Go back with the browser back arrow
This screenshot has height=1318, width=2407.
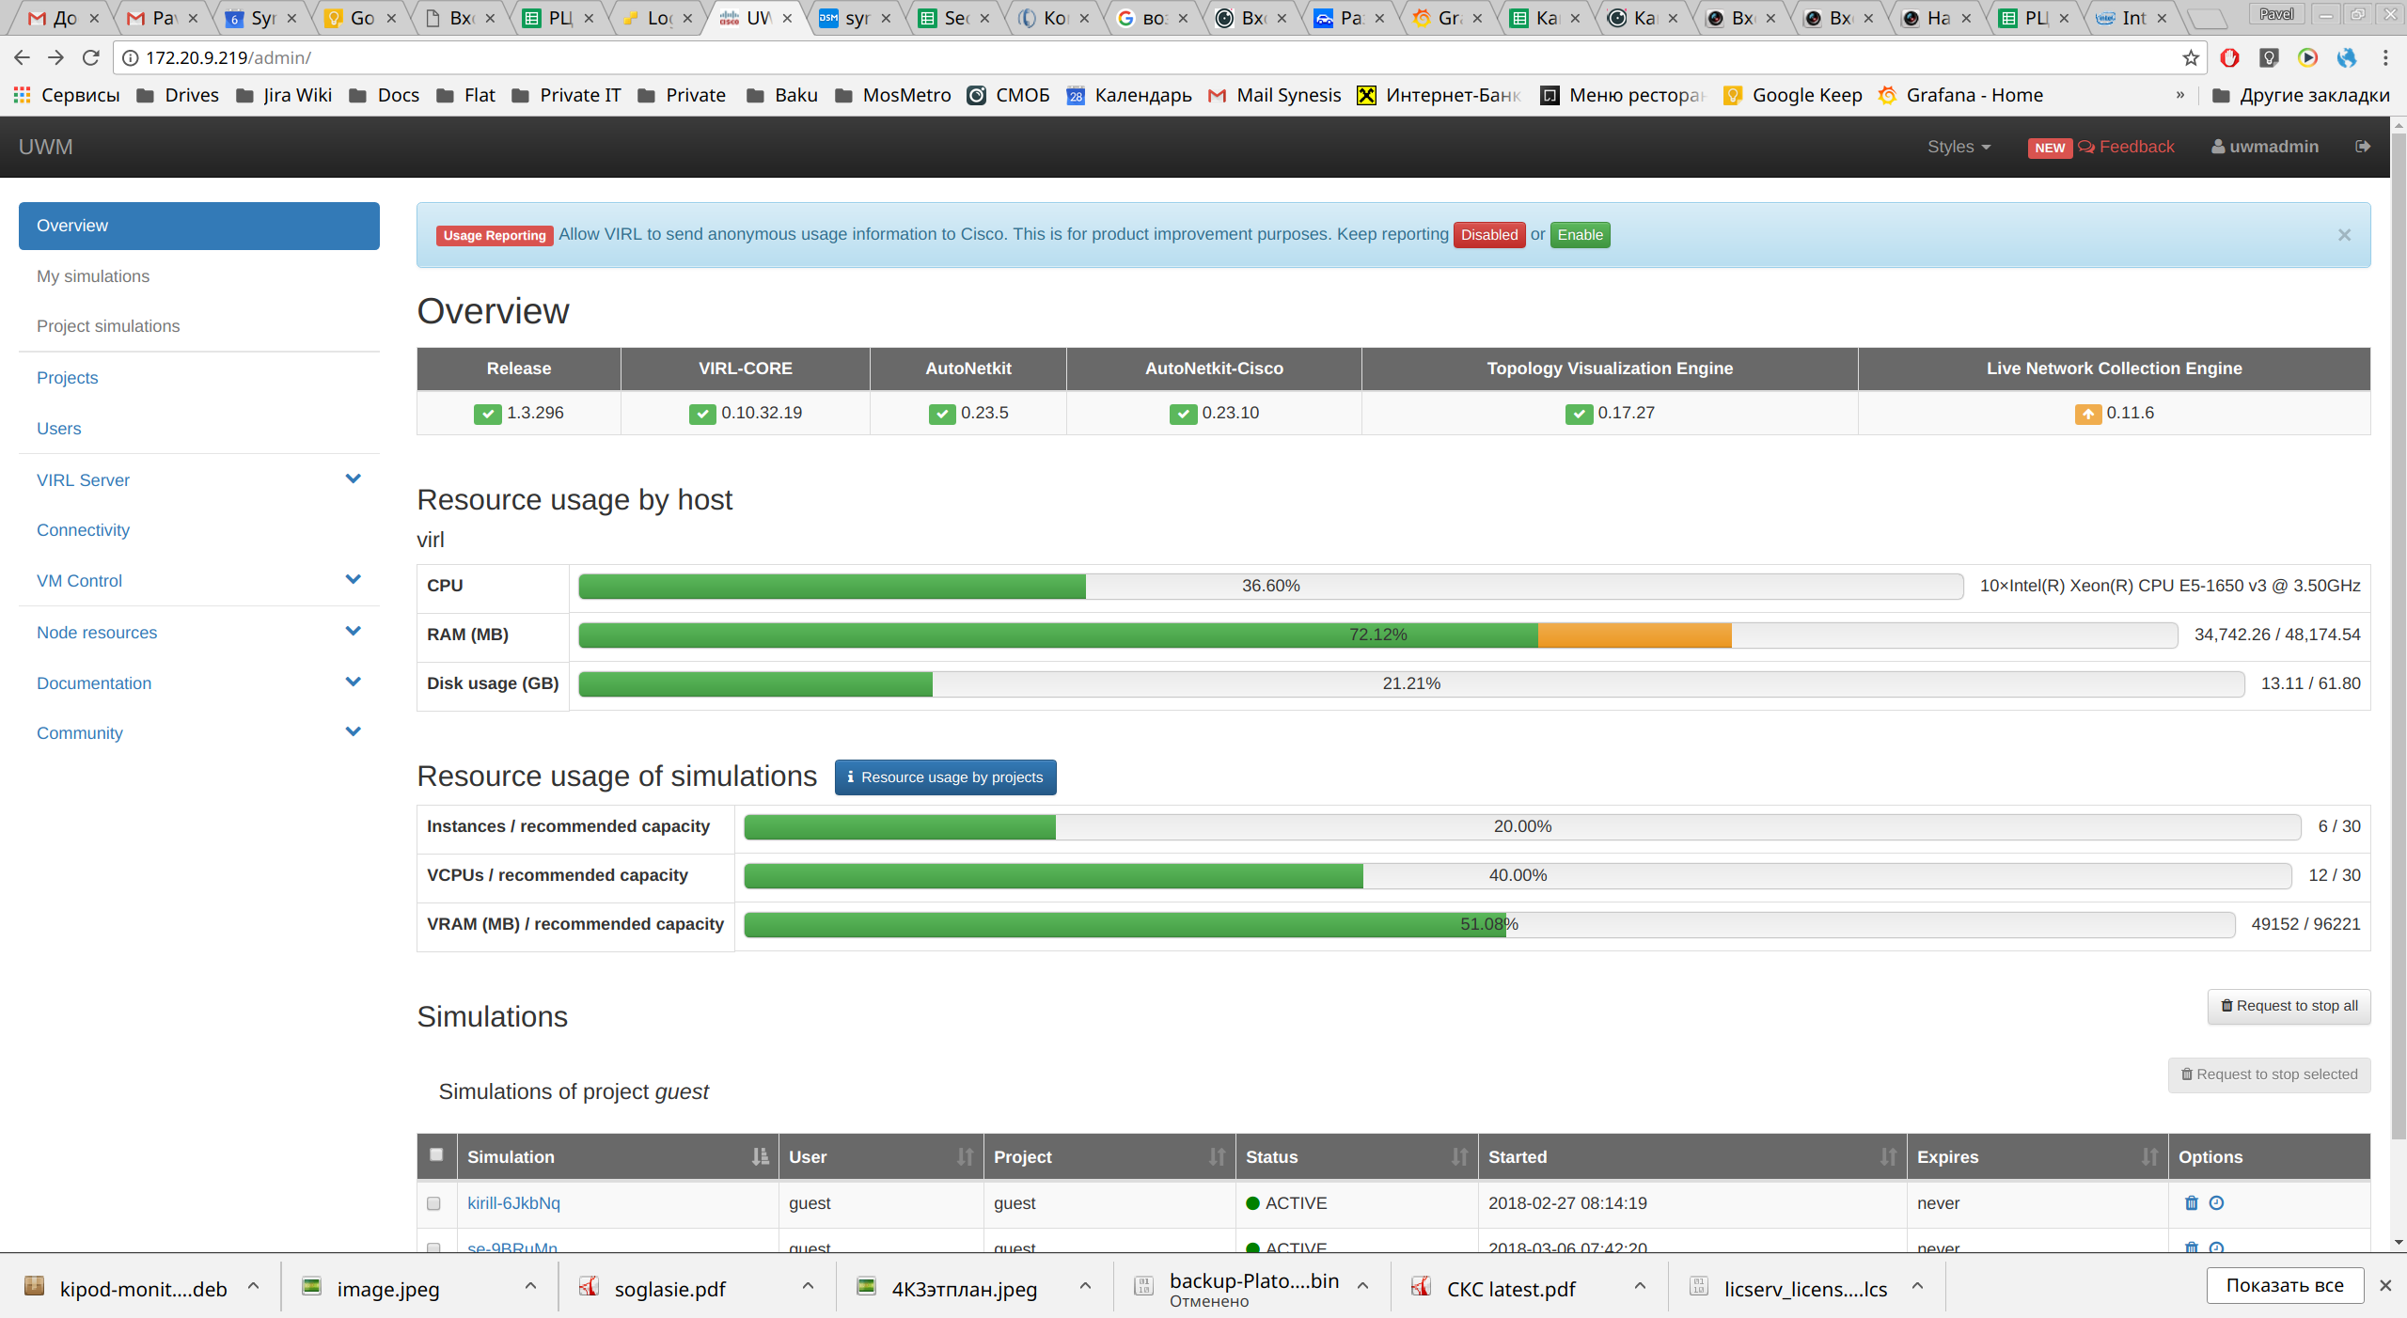(x=23, y=58)
